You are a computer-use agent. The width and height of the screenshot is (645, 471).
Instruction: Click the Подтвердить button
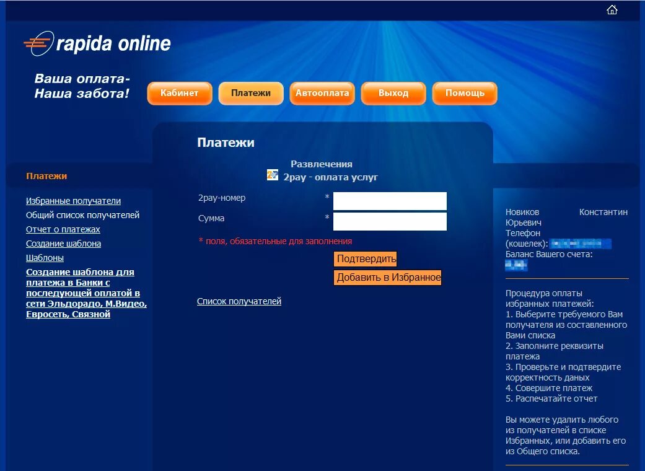coord(366,259)
